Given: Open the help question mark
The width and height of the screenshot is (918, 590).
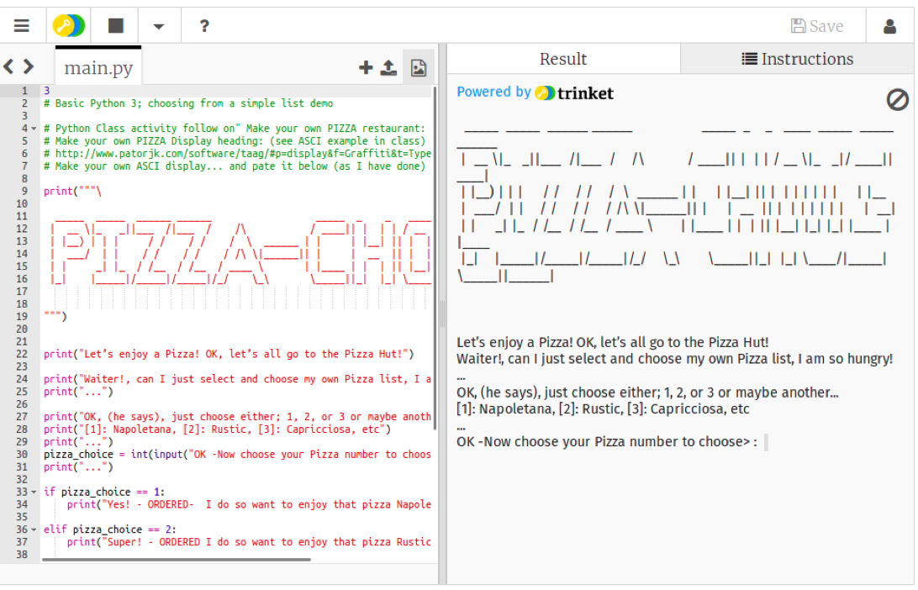Looking at the screenshot, I should pyautogui.click(x=203, y=26).
